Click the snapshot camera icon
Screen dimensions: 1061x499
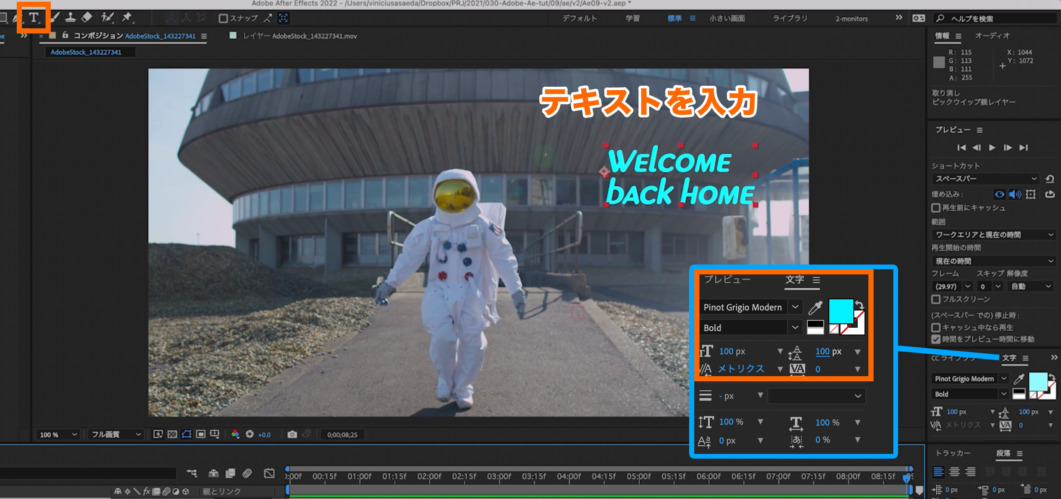click(292, 435)
